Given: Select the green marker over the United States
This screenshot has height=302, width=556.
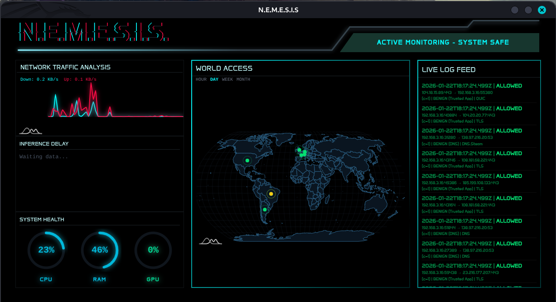Looking at the screenshot, I should click(x=247, y=160).
